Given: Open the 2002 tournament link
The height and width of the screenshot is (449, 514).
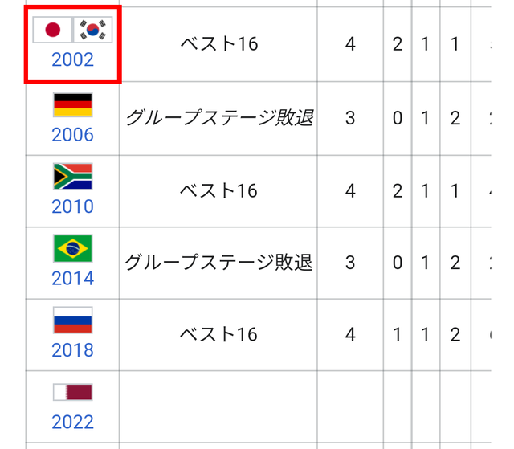Looking at the screenshot, I should click(x=73, y=59).
